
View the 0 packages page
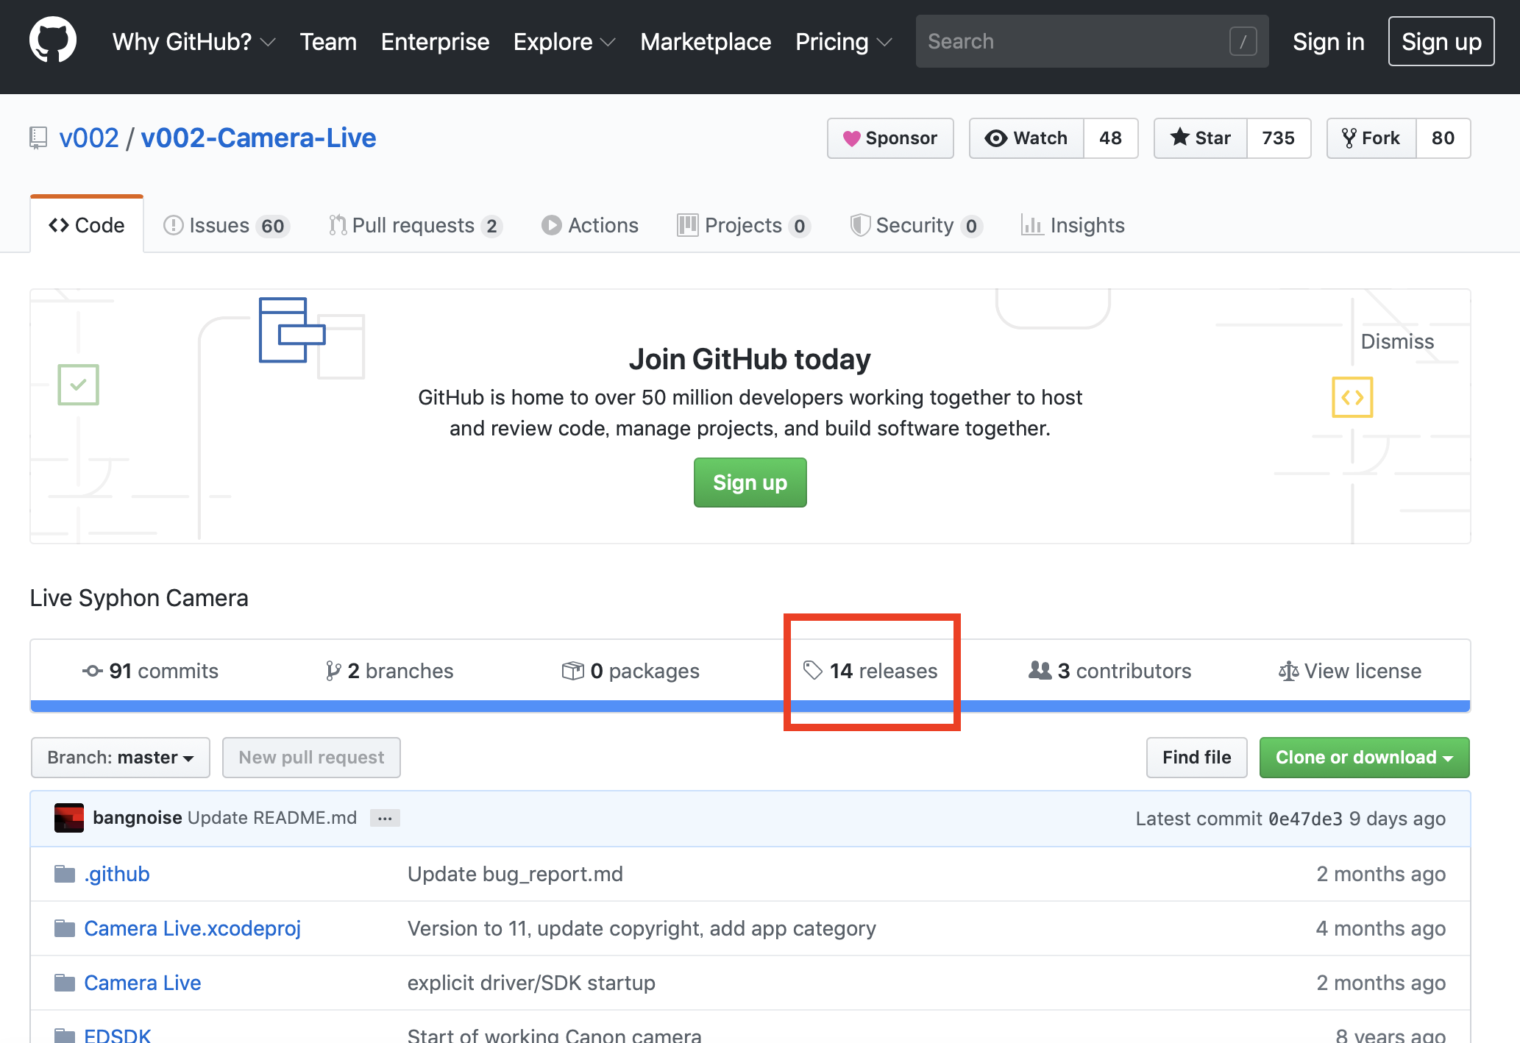pos(631,671)
